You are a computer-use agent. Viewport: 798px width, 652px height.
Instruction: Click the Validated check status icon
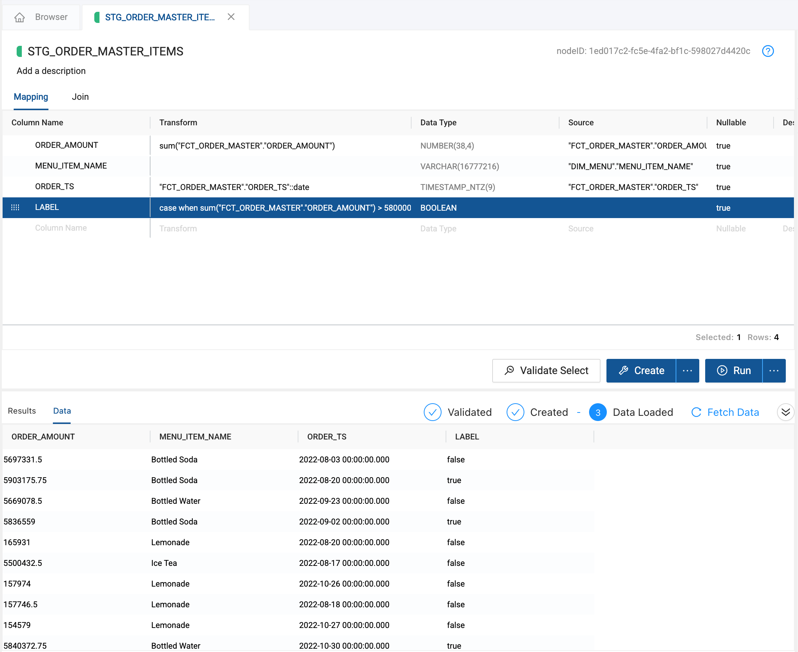pos(432,412)
